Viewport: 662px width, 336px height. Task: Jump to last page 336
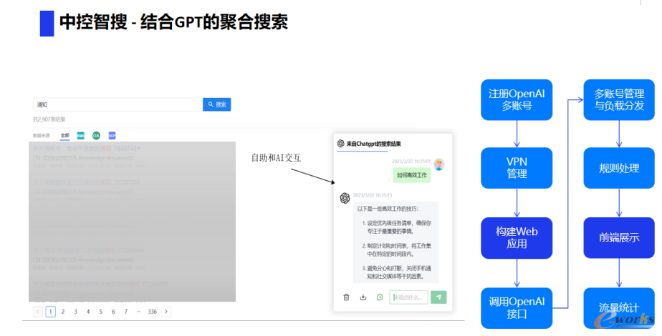153,312
